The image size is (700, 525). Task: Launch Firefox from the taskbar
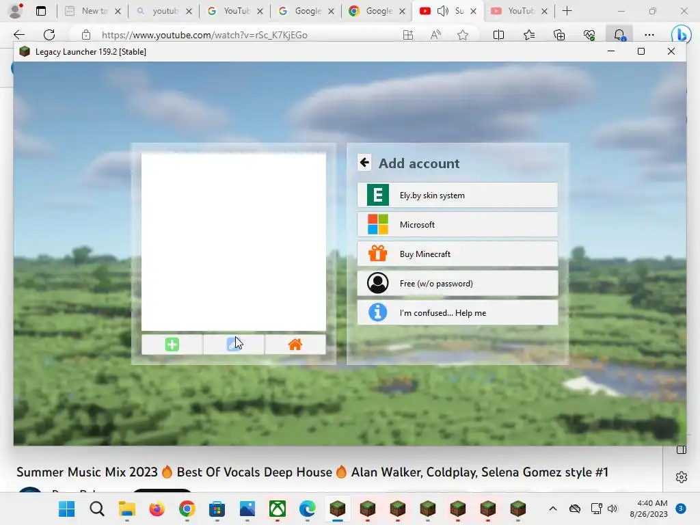coord(157,509)
